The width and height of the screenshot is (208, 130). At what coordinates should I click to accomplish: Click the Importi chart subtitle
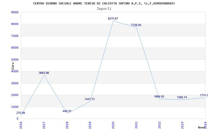point(104,9)
